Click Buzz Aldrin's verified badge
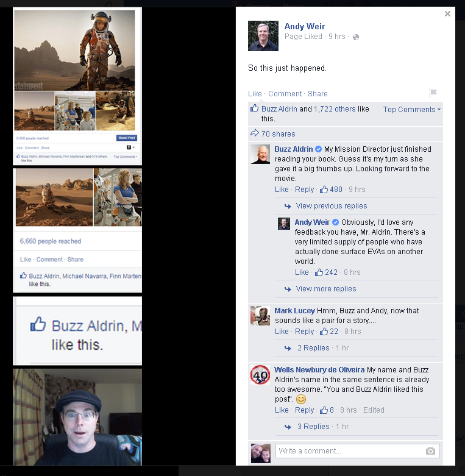 [x=318, y=149]
